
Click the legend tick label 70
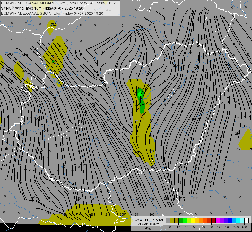[203, 227]
